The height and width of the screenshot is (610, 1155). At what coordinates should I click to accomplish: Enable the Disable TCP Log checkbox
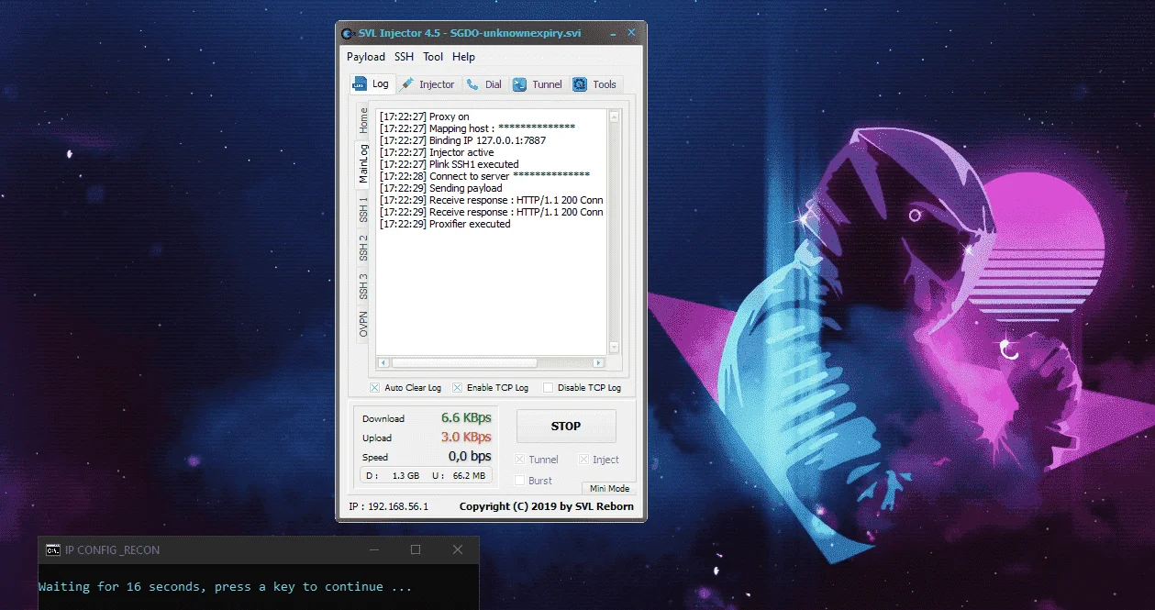tap(548, 388)
